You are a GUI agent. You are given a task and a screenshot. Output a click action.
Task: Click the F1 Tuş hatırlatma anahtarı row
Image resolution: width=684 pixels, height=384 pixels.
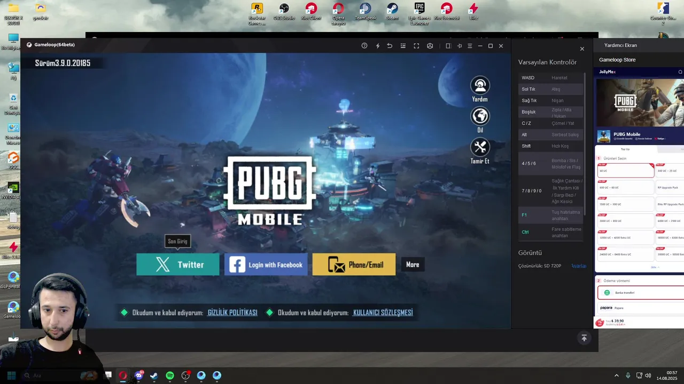[x=550, y=215]
